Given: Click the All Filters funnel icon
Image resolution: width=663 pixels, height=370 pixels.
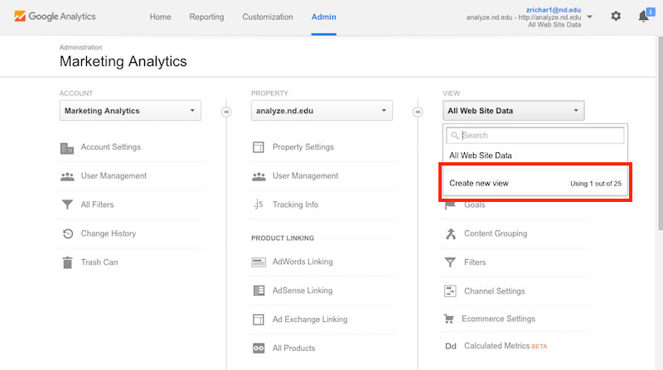Looking at the screenshot, I should pos(67,204).
